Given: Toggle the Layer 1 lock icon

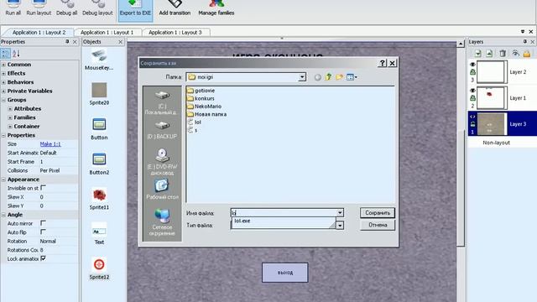Looking at the screenshot, I should 472,98.
